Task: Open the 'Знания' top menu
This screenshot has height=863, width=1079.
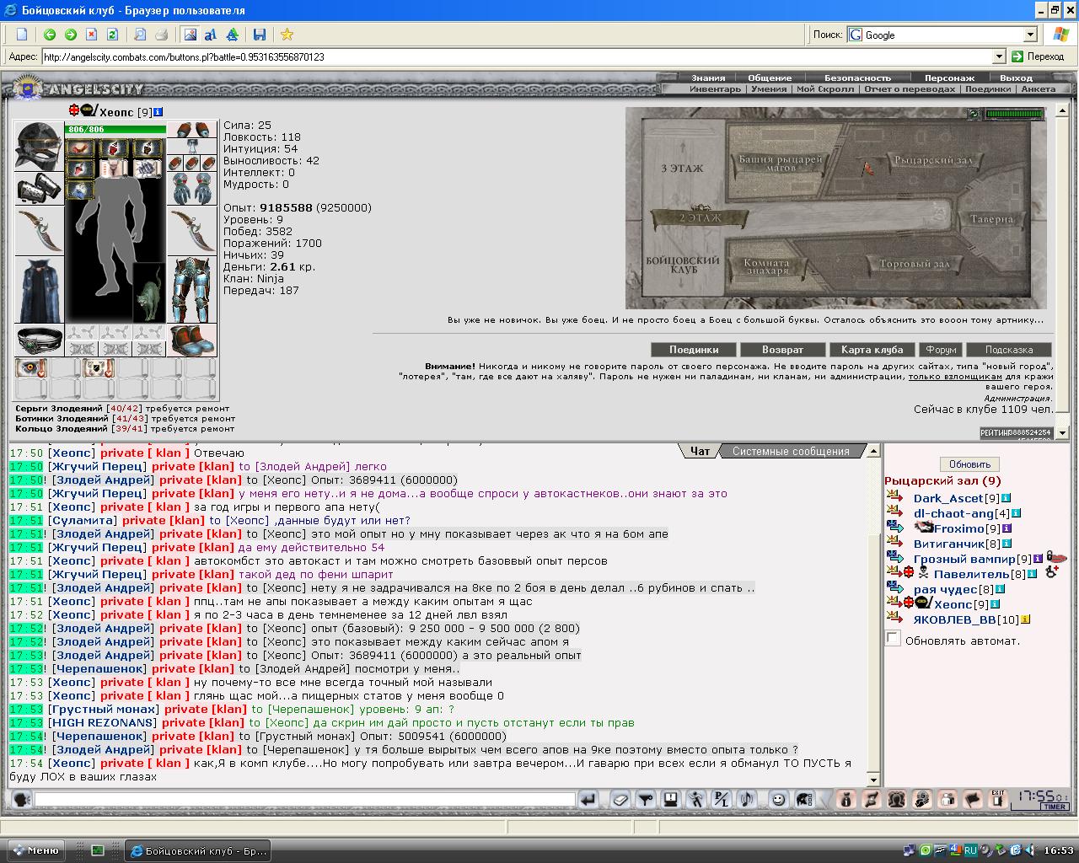Action: pos(708,78)
